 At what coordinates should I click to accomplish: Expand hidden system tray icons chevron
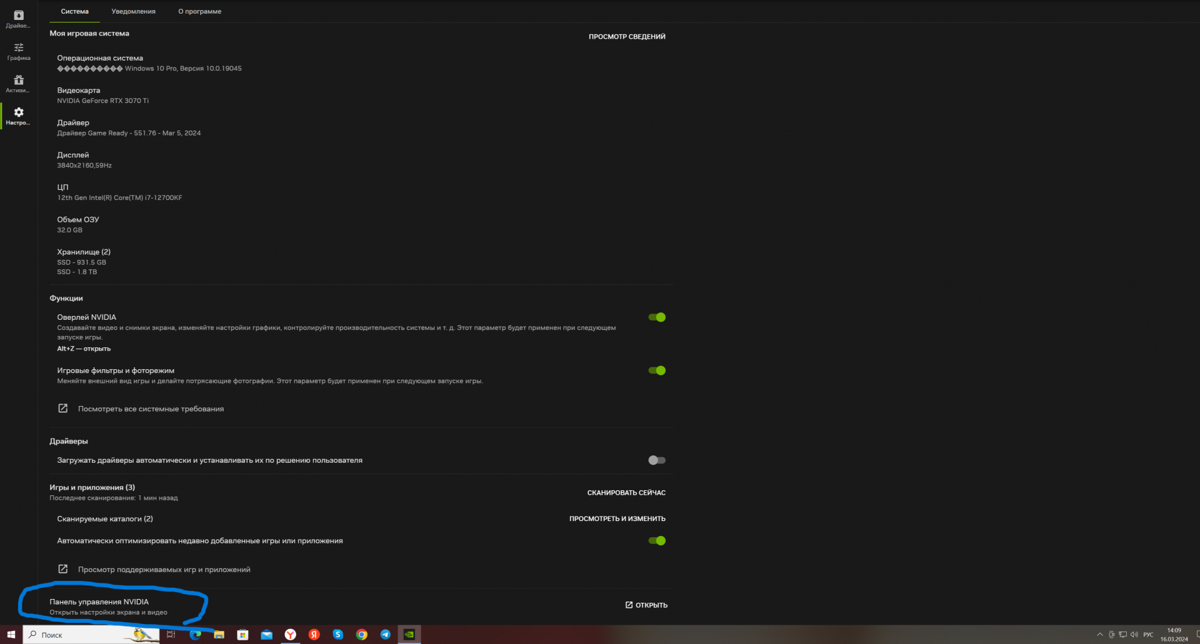tap(1100, 635)
